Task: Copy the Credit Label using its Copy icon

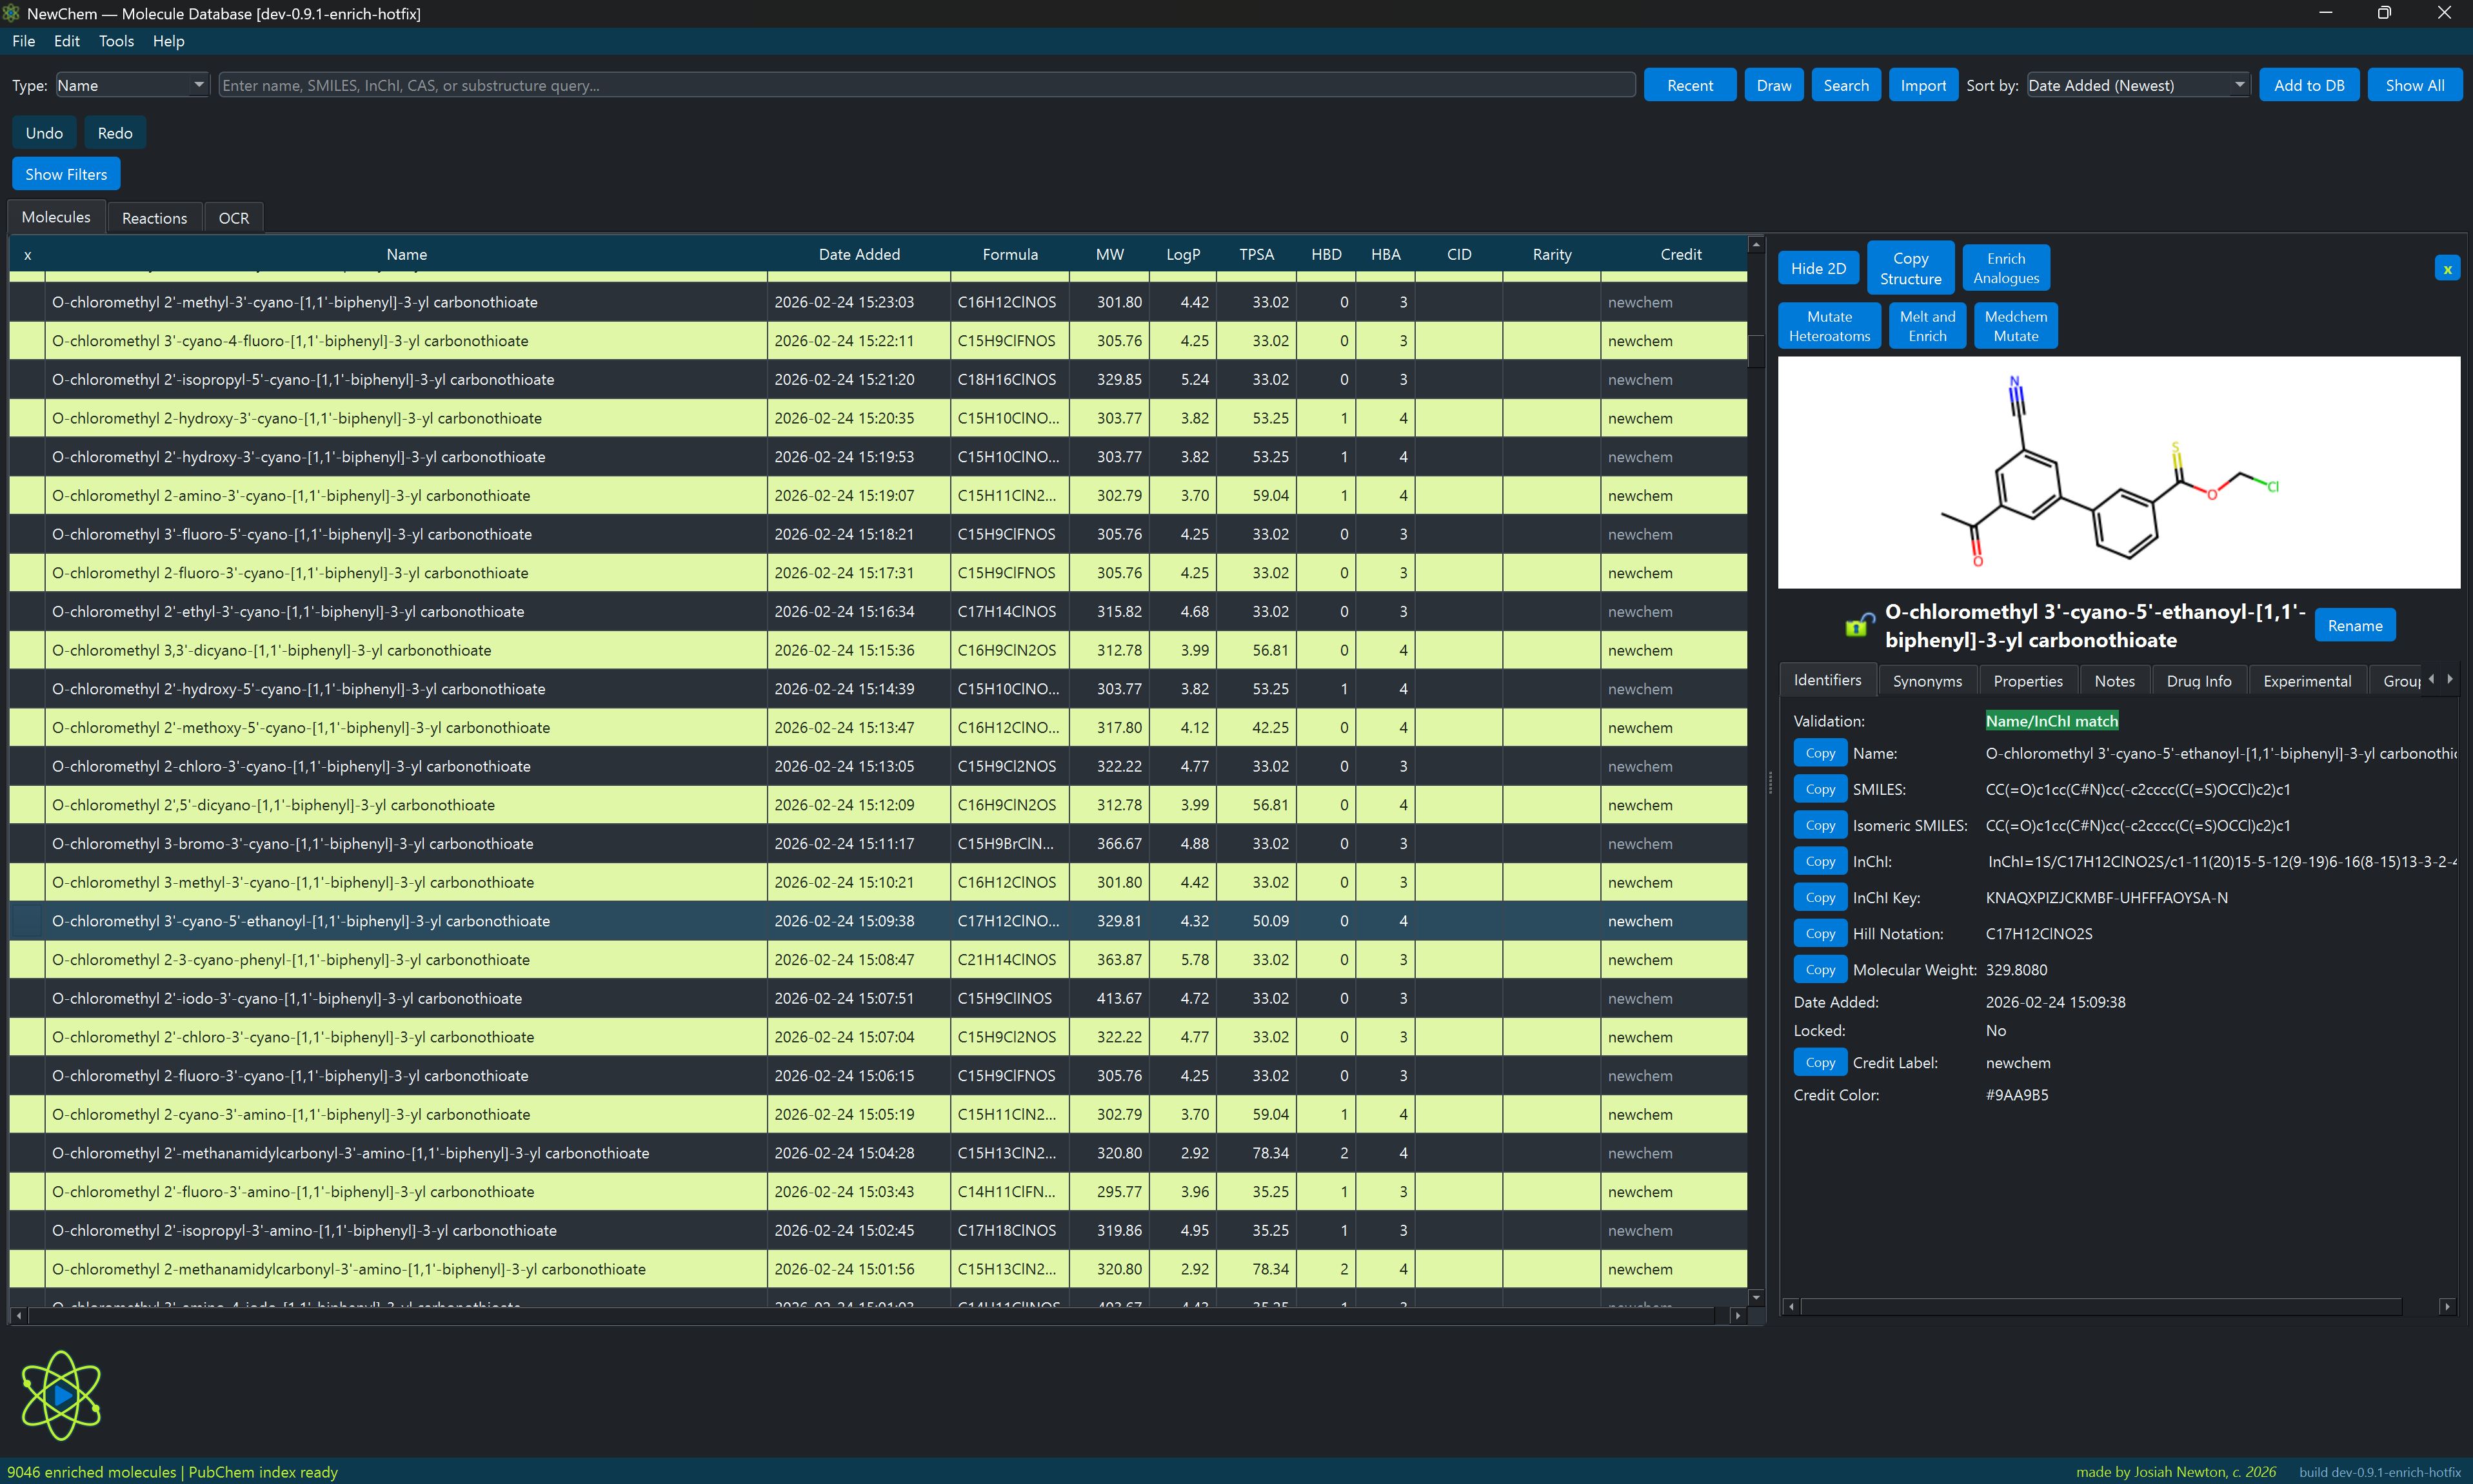Action: pyautogui.click(x=1820, y=1062)
